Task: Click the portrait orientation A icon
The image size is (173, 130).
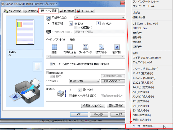Action: (x=71, y=24)
